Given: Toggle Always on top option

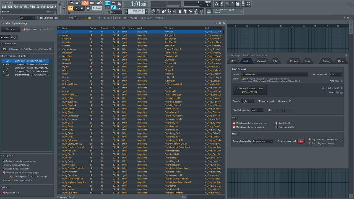Looking at the screenshot, I should pyautogui.click(x=4, y=193).
